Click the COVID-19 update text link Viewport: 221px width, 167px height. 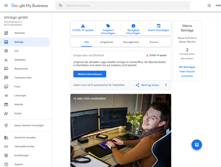pyautogui.click(x=83, y=30)
